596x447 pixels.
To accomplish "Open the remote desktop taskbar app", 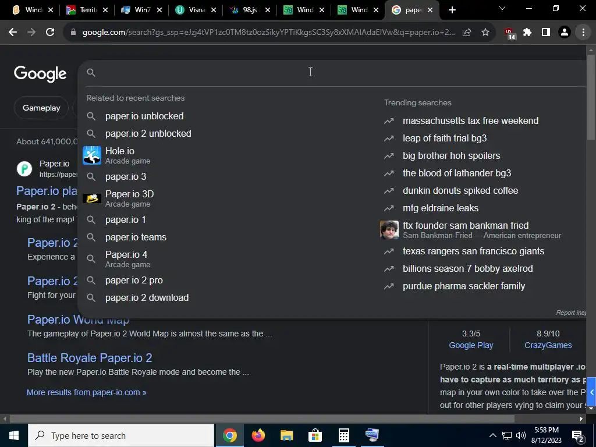I will pyautogui.click(x=372, y=435).
